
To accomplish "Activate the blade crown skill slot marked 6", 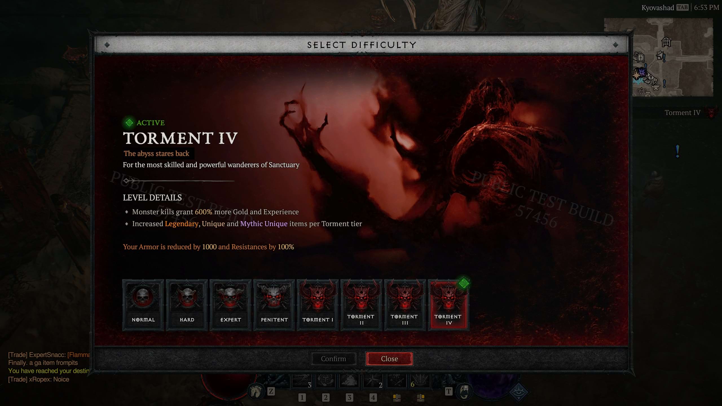I will 420,381.
